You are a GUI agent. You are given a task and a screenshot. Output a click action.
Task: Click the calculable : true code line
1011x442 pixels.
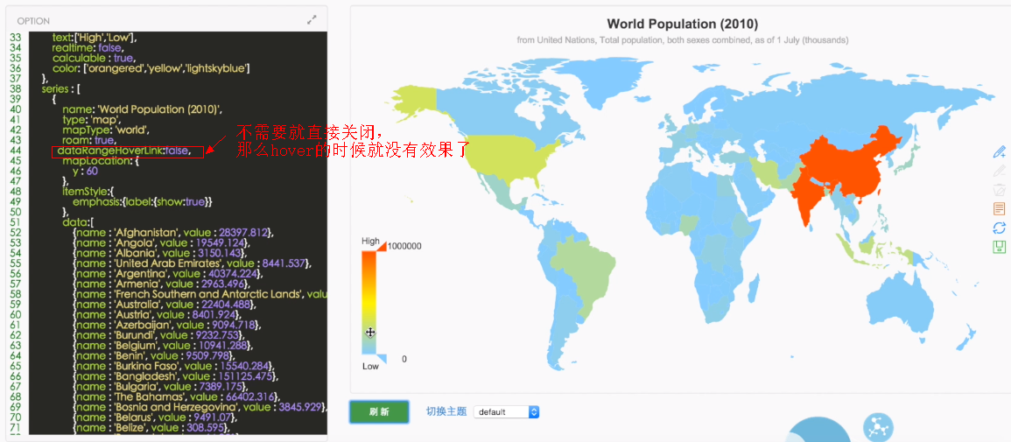tap(95, 58)
